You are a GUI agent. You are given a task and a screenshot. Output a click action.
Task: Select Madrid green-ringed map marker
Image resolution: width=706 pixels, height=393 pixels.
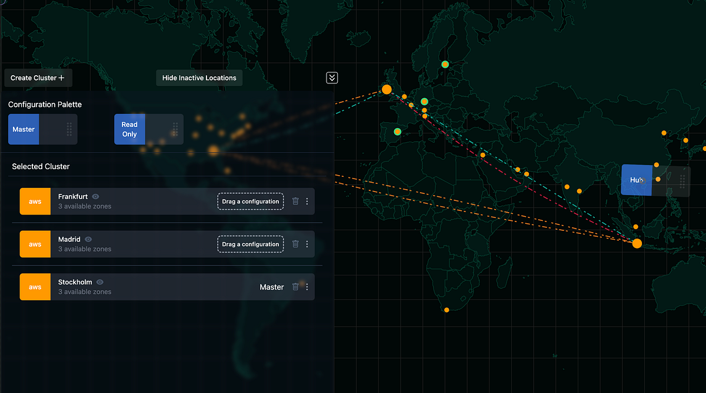pyautogui.click(x=397, y=131)
